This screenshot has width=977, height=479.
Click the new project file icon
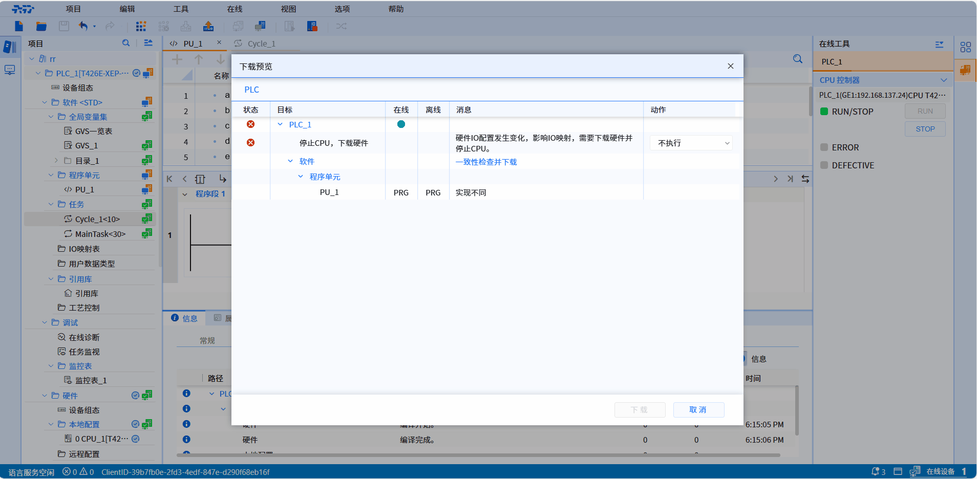point(19,26)
